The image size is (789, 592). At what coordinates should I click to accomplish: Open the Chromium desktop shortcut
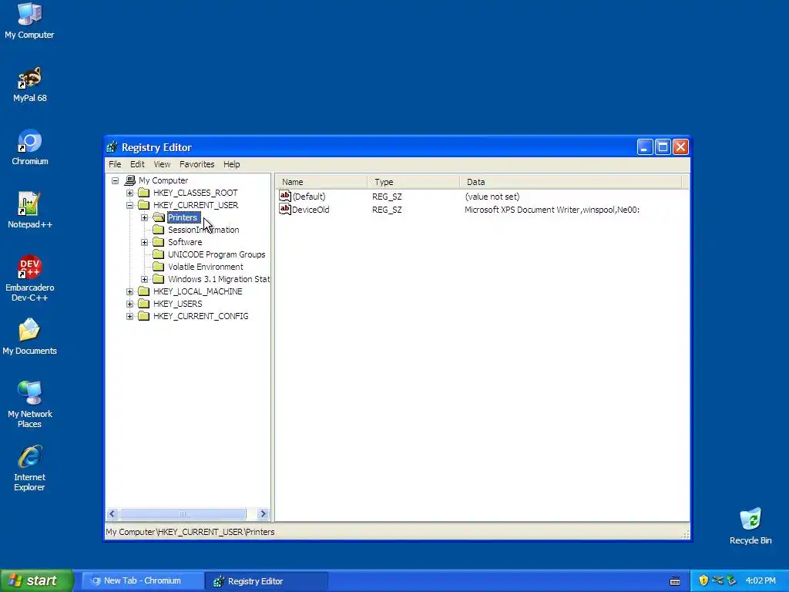click(x=30, y=148)
